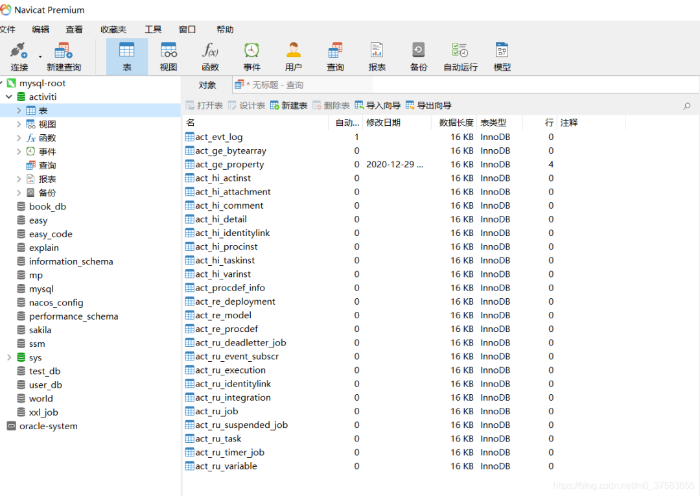Sort by the 数据长度 column header
The height and width of the screenshot is (496, 700).
pos(454,123)
